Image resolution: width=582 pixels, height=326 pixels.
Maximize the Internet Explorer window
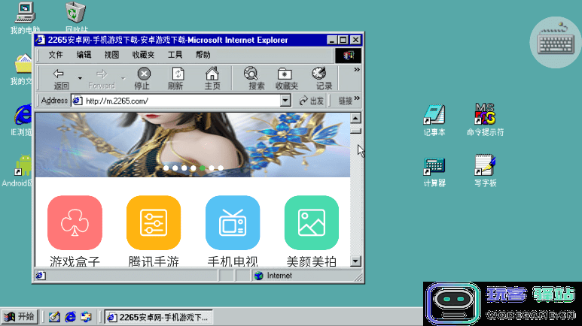pyautogui.click(x=344, y=40)
